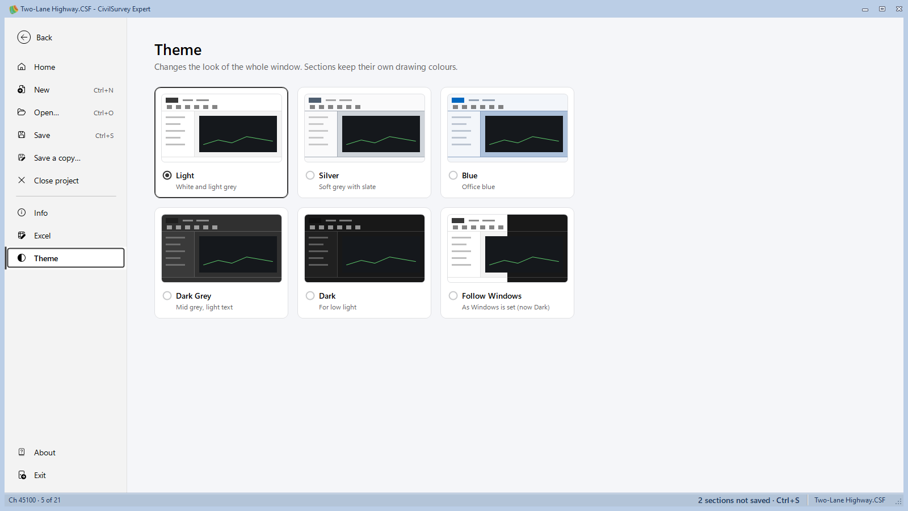Choose Open... from the sidebar menu
The height and width of the screenshot is (511, 908).
(x=66, y=112)
